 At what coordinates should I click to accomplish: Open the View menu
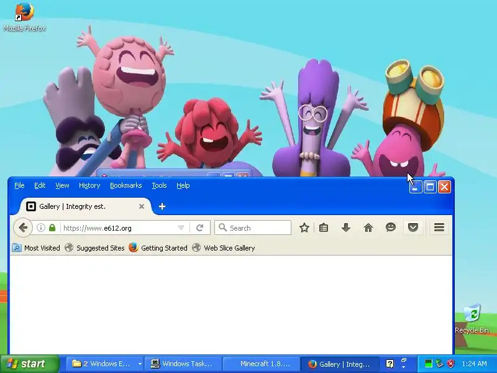pos(62,185)
